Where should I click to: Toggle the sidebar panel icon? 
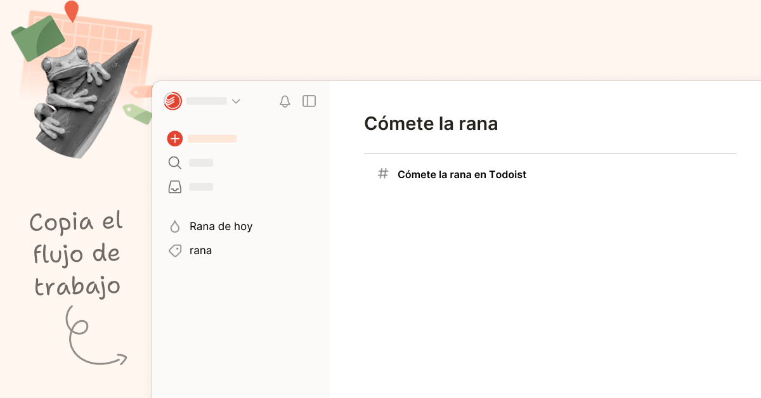[x=309, y=101]
